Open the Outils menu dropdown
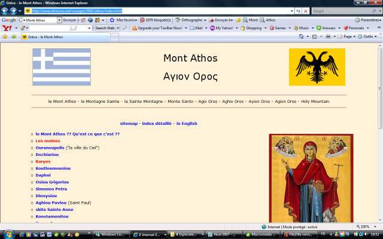This screenshot has width=383, height=239. (x=376, y=36)
